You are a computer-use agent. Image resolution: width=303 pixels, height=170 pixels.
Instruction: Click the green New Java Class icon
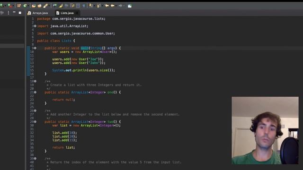(x=25, y=6)
